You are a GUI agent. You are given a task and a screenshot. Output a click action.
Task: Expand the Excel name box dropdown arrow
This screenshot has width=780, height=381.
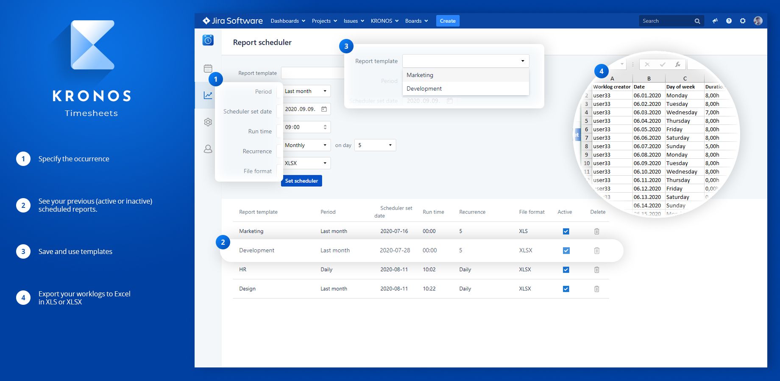click(x=622, y=64)
